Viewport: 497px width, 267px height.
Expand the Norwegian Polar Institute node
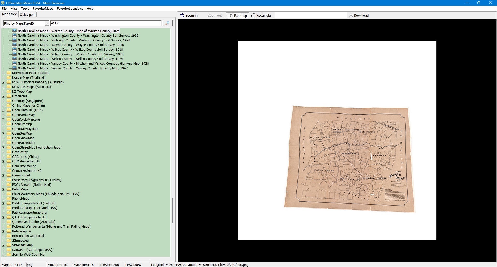coord(3,73)
